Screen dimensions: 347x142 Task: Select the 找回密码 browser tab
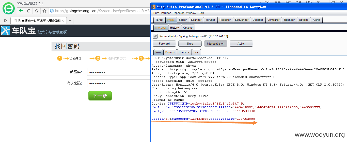click(x=39, y=21)
